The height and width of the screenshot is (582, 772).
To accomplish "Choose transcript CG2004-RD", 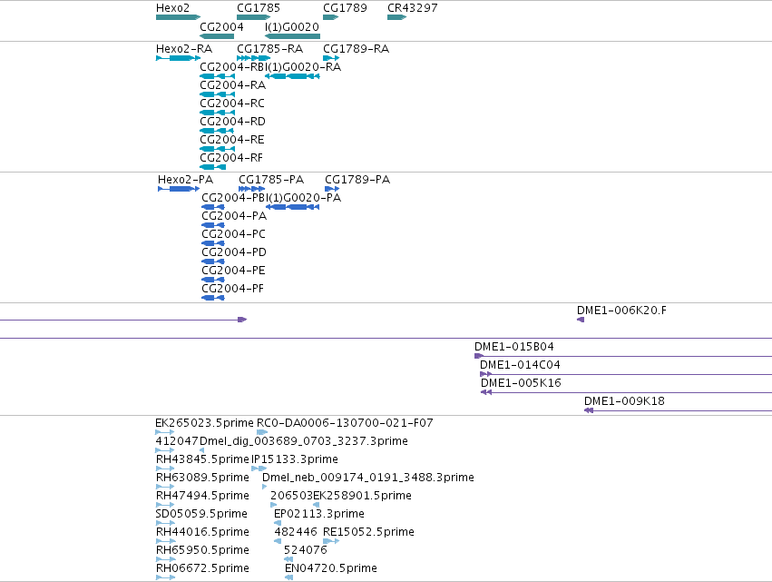I will [x=217, y=131].
